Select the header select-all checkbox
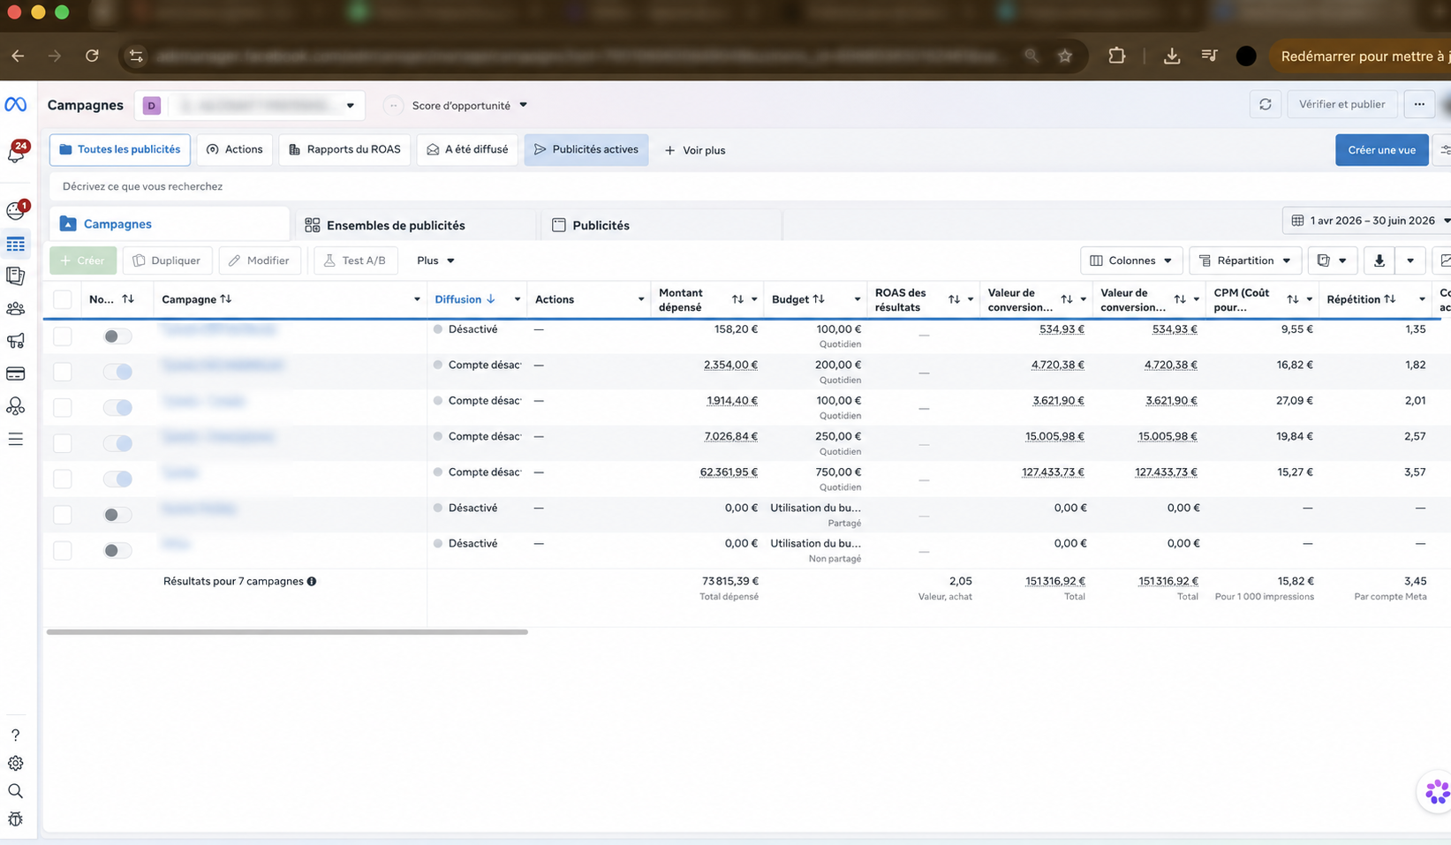This screenshot has width=1451, height=845. point(63,299)
